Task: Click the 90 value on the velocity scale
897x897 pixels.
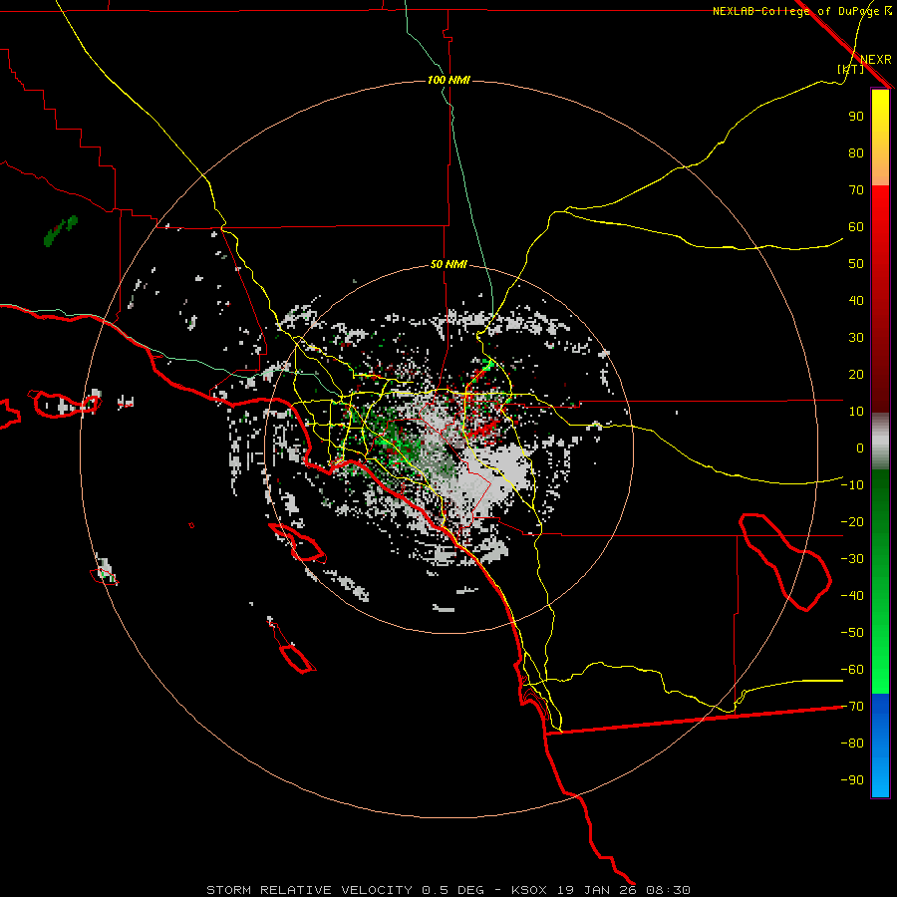Action: click(856, 117)
